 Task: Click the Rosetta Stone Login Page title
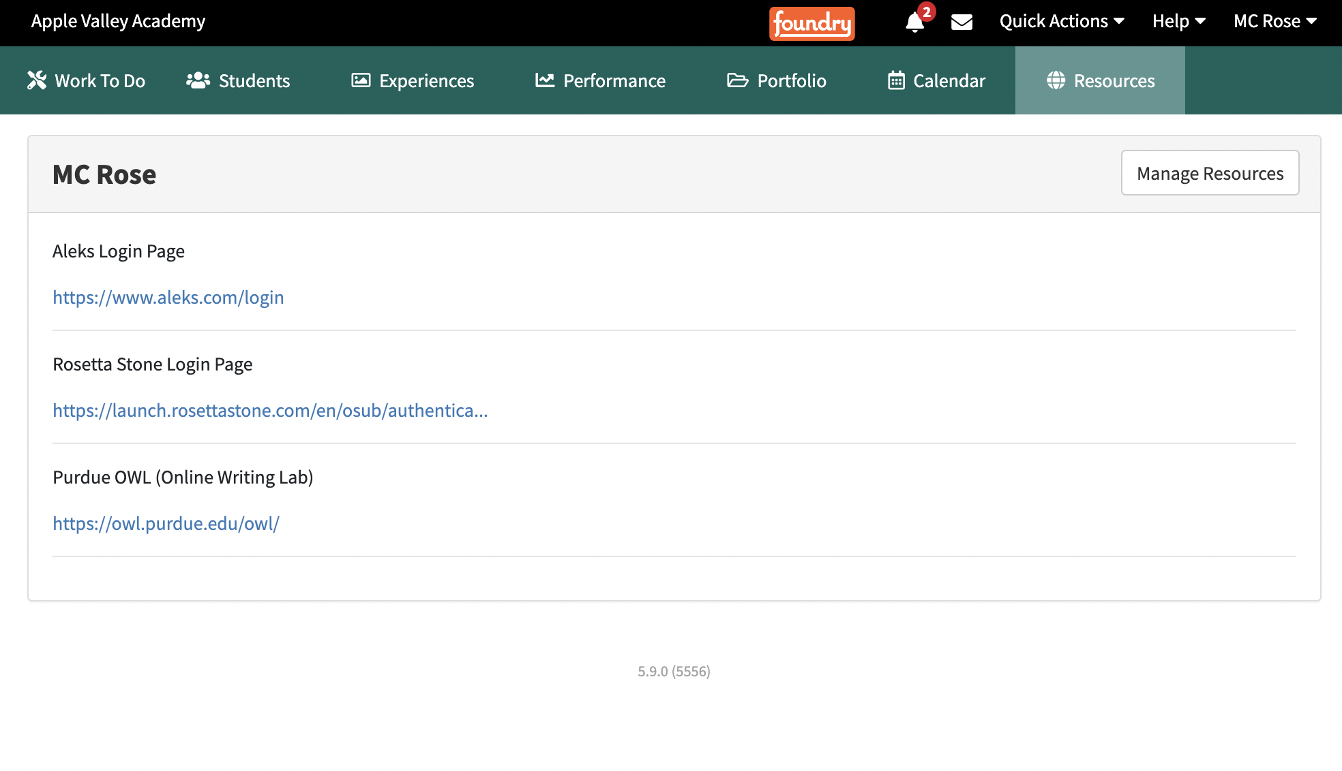[153, 364]
